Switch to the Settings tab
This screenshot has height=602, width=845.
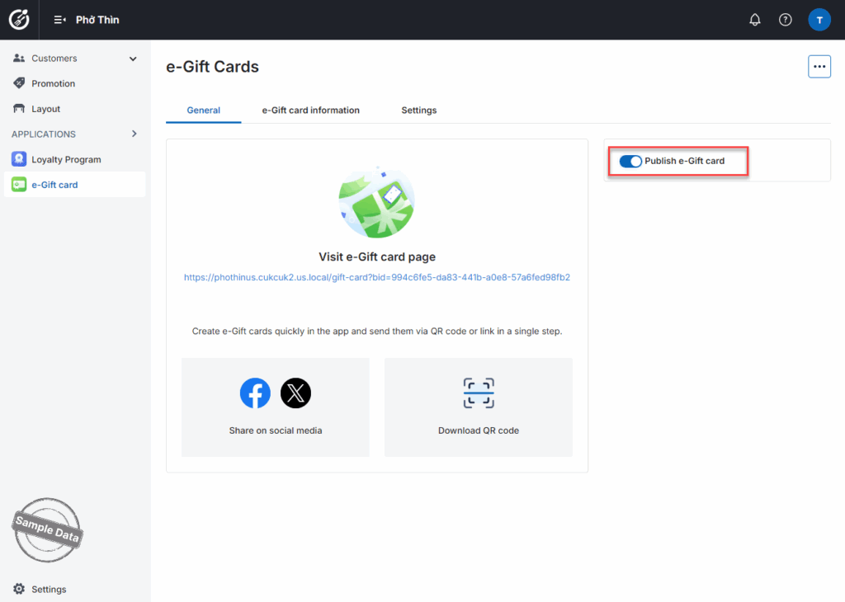418,111
